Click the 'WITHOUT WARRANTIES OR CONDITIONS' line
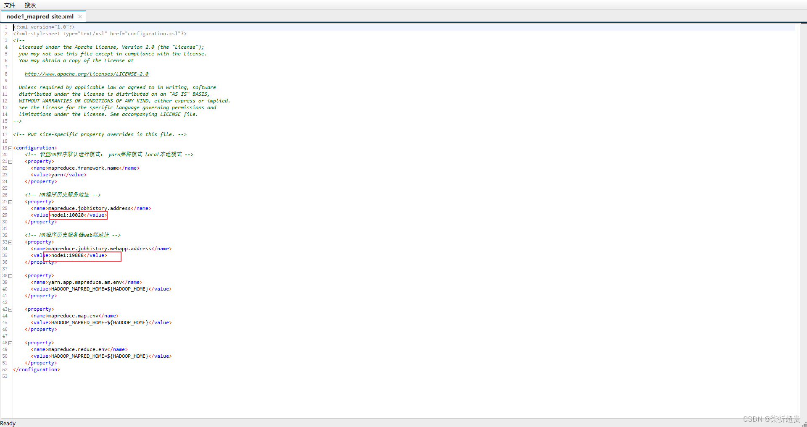 pyautogui.click(x=124, y=101)
